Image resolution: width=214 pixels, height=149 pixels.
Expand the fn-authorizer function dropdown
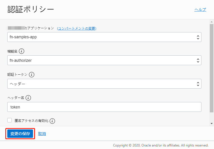click(x=104, y=60)
